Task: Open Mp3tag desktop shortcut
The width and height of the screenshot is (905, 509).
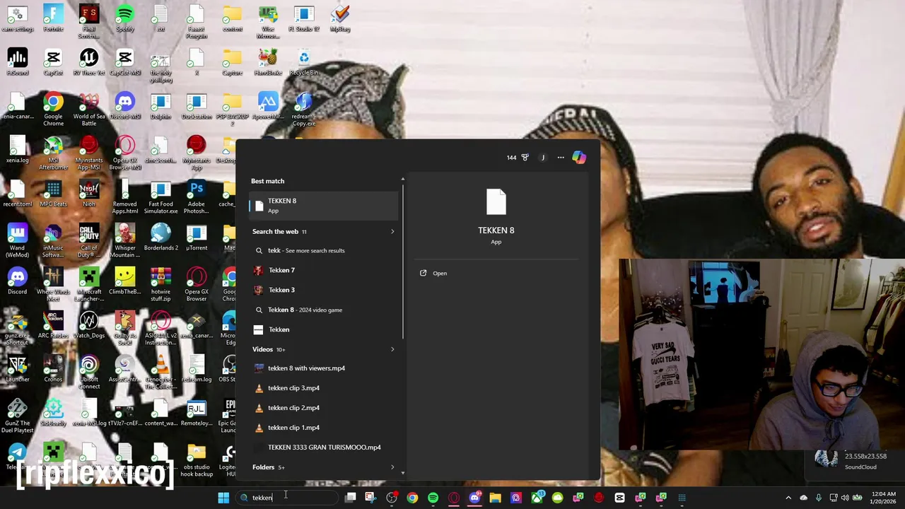Action: [x=340, y=18]
